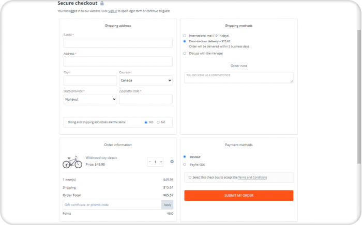Focus the E-mail input field

pyautogui.click(x=118, y=43)
